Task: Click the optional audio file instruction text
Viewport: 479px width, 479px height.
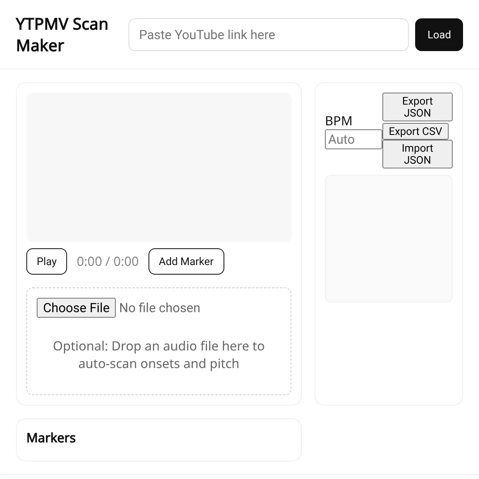Action: [159, 354]
